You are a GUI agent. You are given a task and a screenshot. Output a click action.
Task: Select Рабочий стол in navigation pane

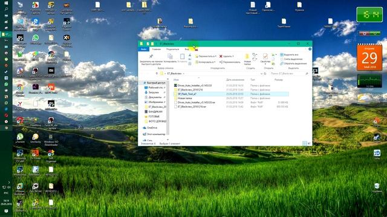click(x=155, y=87)
